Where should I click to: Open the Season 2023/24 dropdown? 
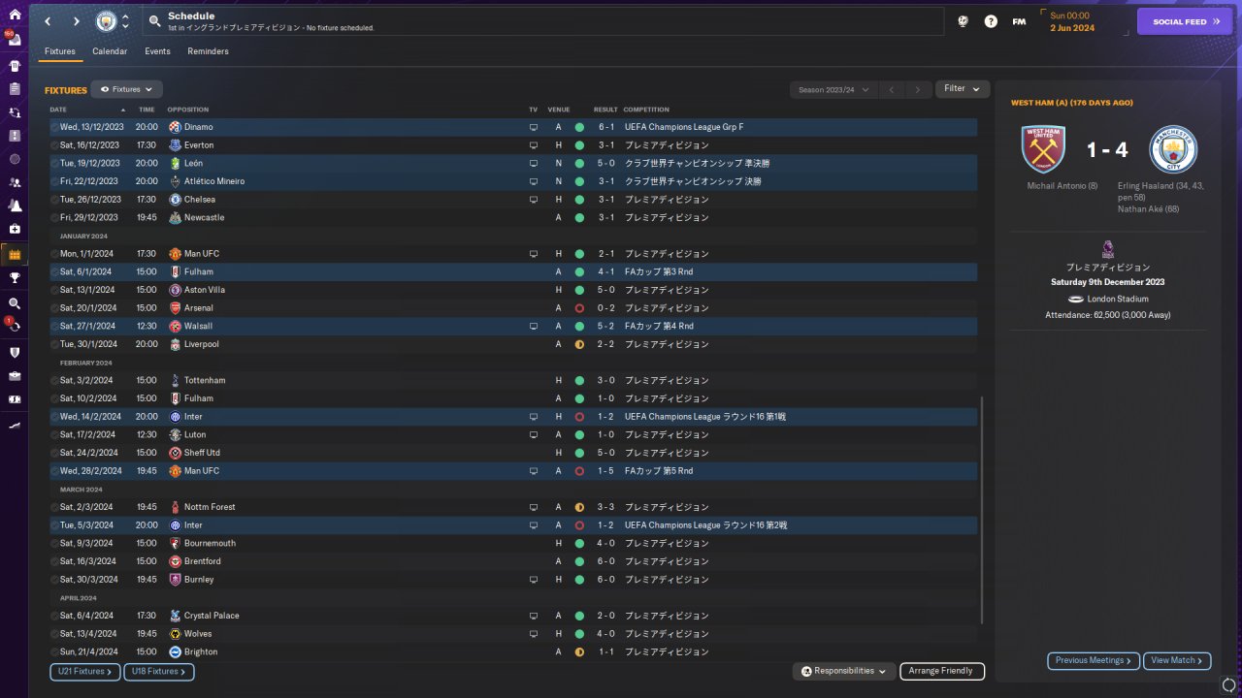[x=834, y=89]
